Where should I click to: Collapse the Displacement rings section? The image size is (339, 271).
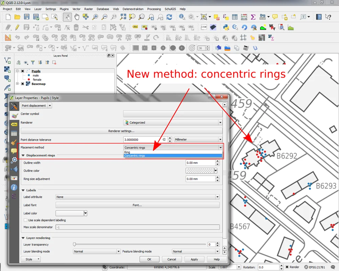pyautogui.click(x=23, y=155)
